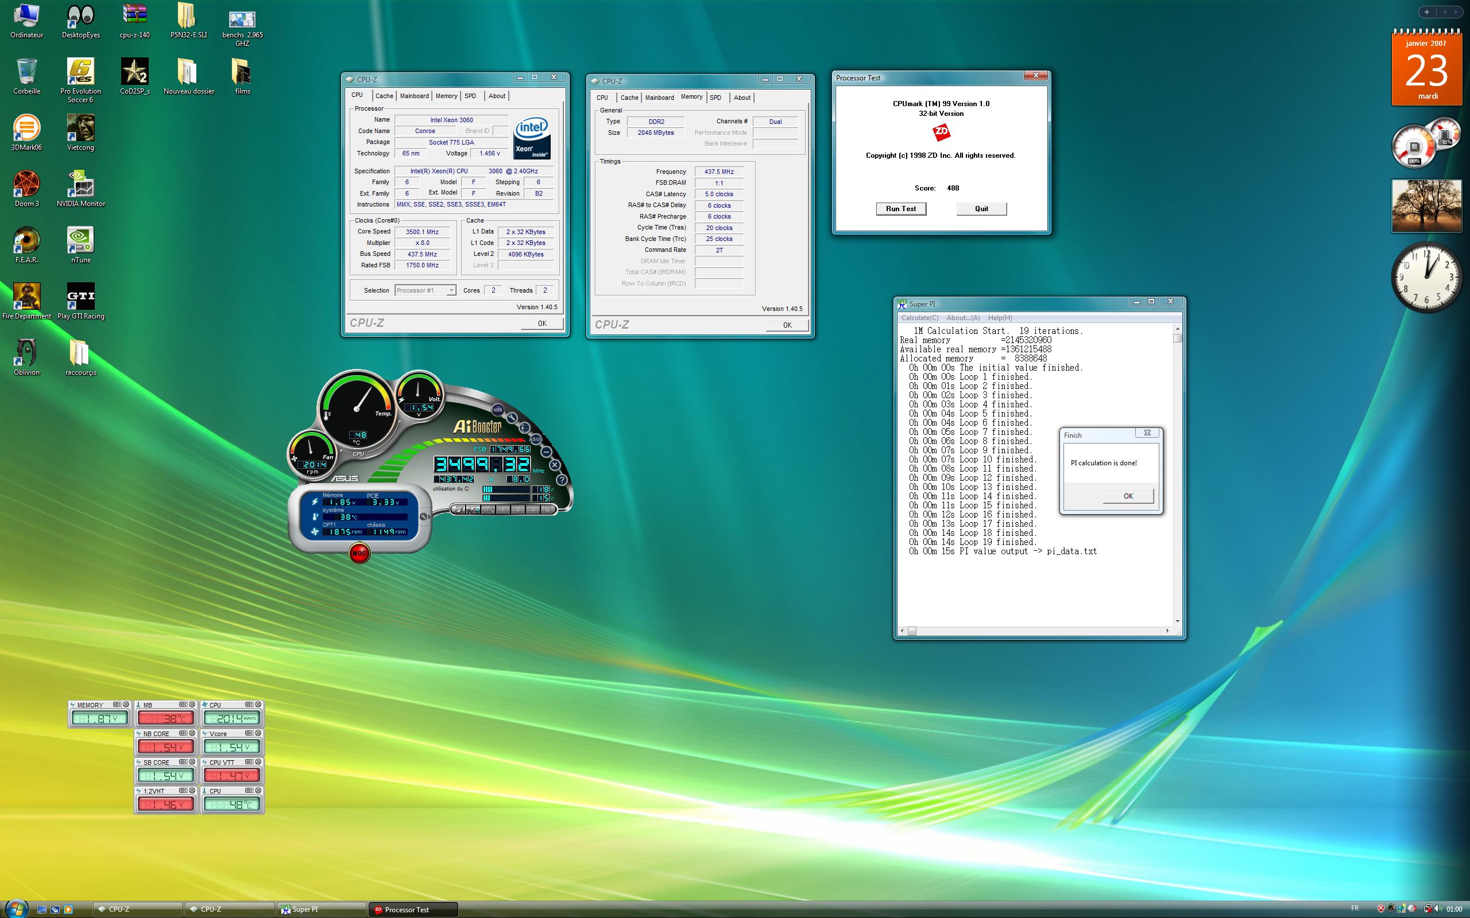Screen dimensions: 1470x918
Task: Expand the AI Booster side panel arrow
Action: (x=429, y=517)
